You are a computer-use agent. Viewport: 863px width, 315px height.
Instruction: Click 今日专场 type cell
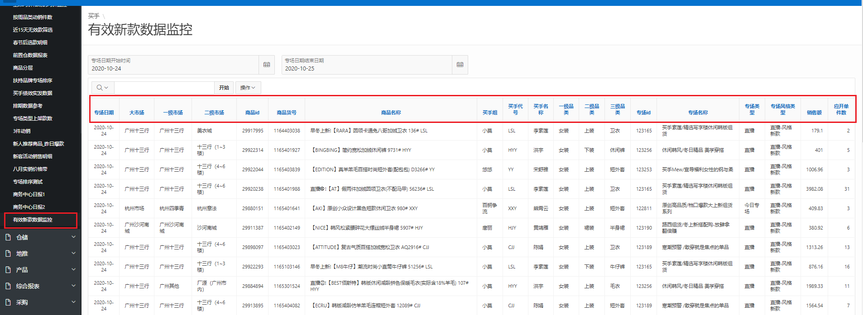(x=752, y=208)
